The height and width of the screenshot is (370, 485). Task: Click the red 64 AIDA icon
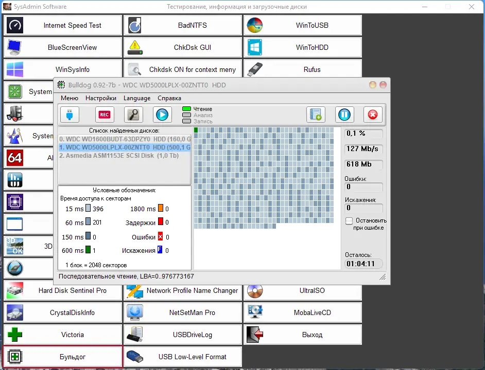pyautogui.click(x=15, y=158)
